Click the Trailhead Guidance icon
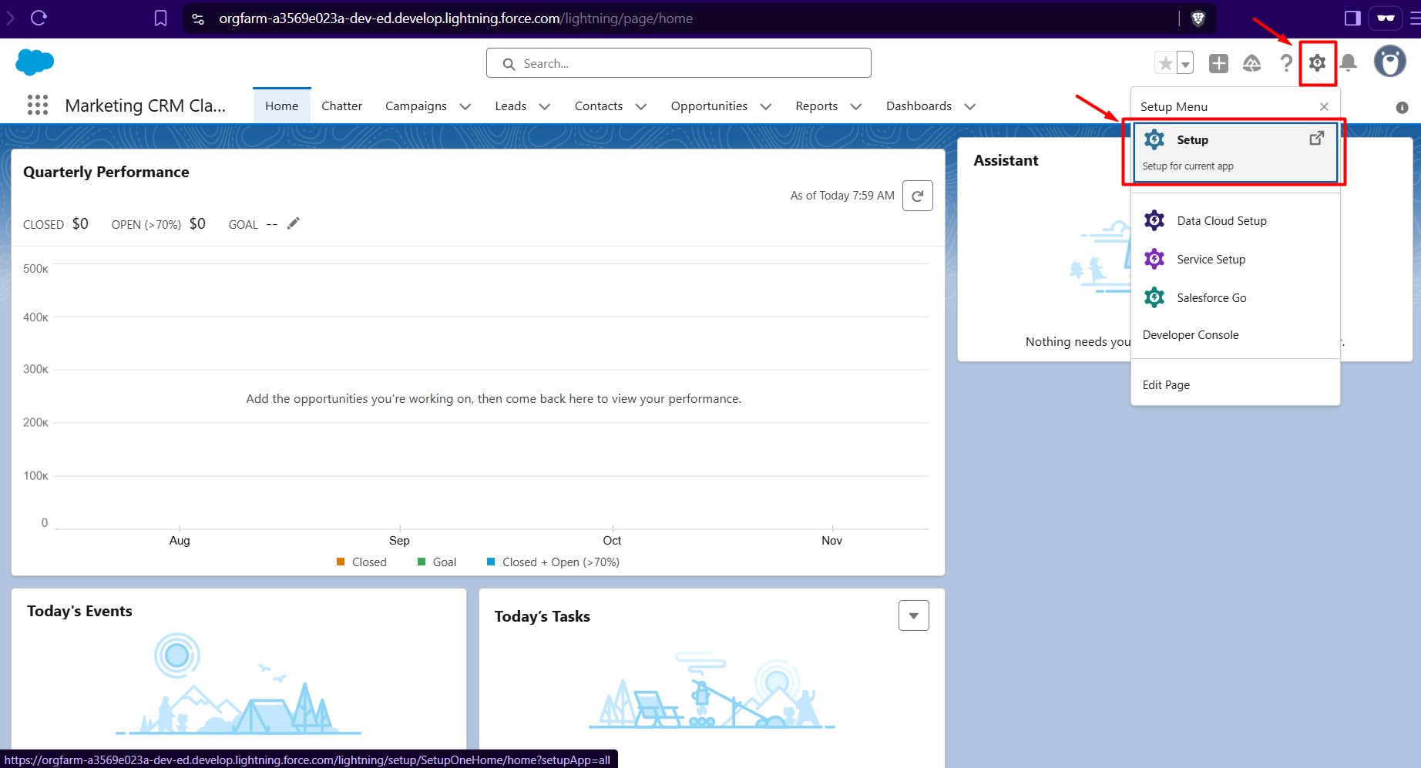 point(1251,63)
